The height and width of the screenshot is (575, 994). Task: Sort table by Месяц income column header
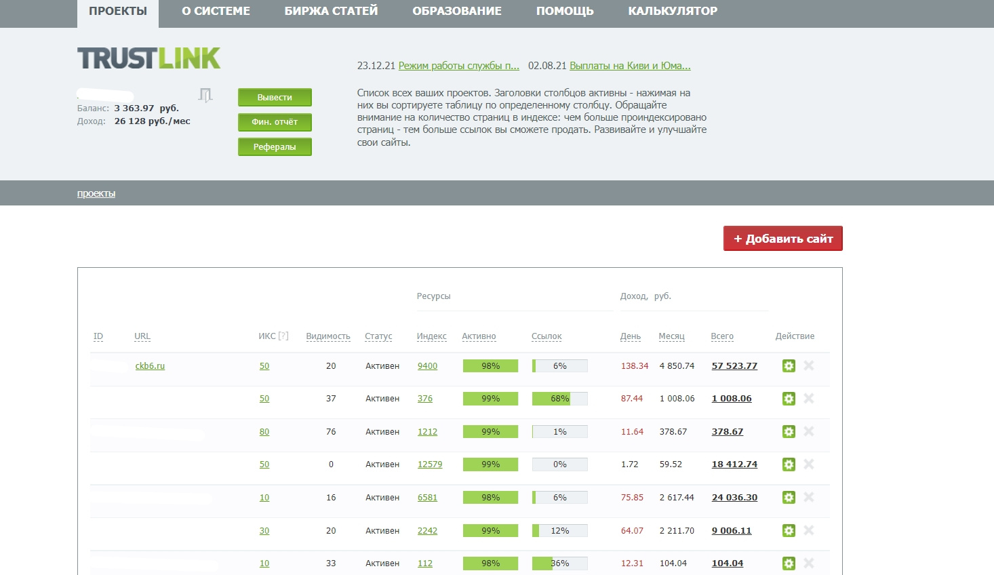pos(671,336)
